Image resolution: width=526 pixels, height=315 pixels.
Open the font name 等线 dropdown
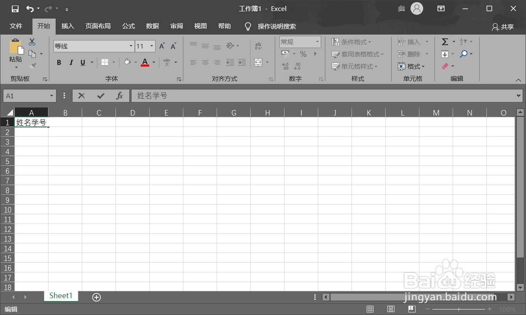coord(131,46)
